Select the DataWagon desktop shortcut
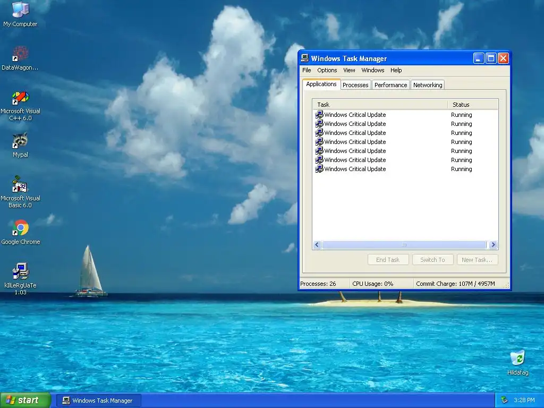Viewport: 544px width, 408px height. (x=20, y=58)
